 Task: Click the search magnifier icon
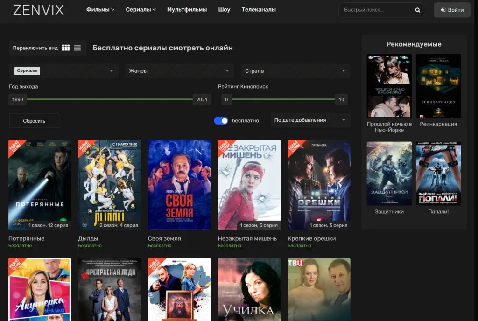click(x=417, y=9)
